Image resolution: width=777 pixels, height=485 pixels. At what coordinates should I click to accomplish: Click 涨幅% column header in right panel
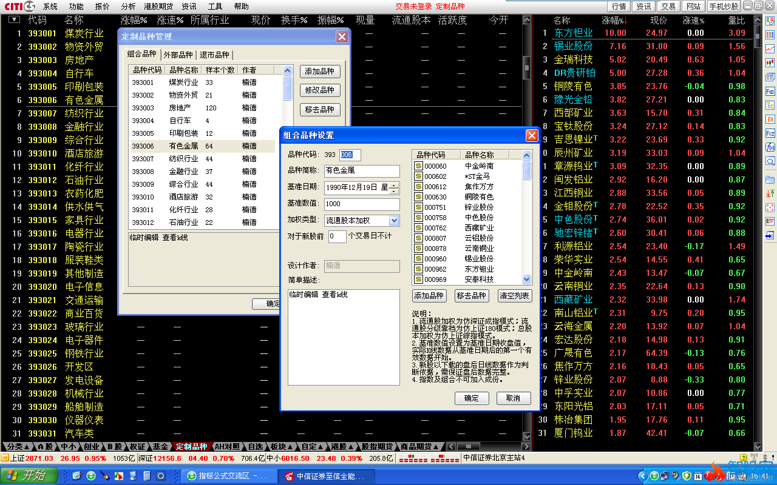614,21
